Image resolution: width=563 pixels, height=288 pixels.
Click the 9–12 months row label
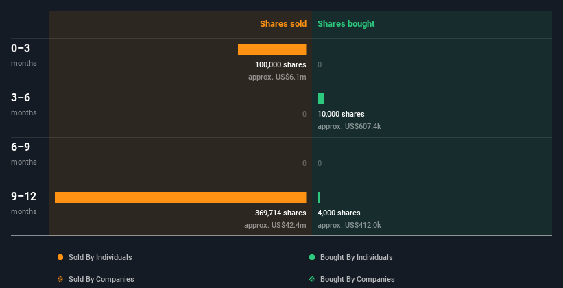pos(24,203)
